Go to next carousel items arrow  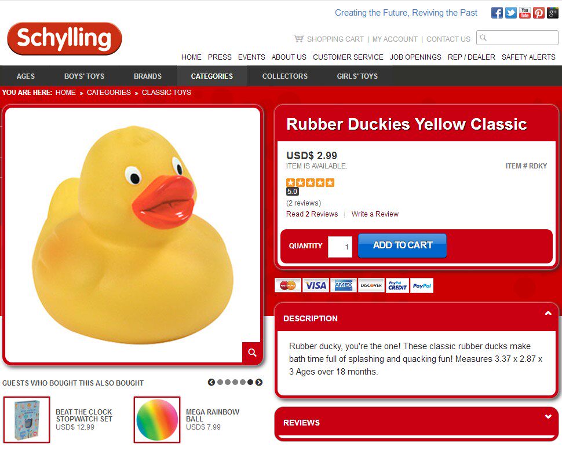click(259, 382)
